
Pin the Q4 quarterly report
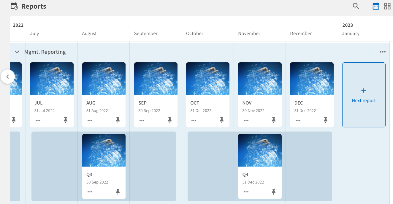[274, 192]
